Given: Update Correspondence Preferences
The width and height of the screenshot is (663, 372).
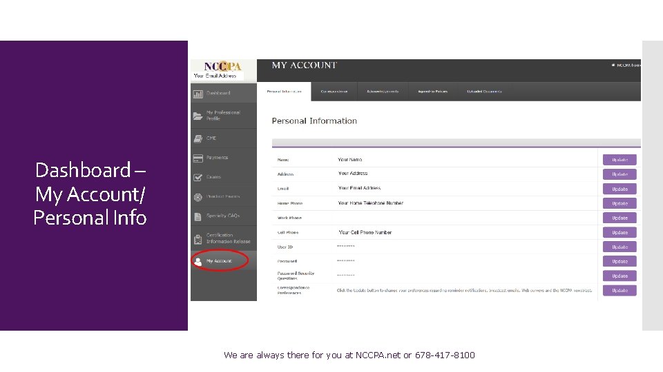Looking at the screenshot, I should [619, 291].
